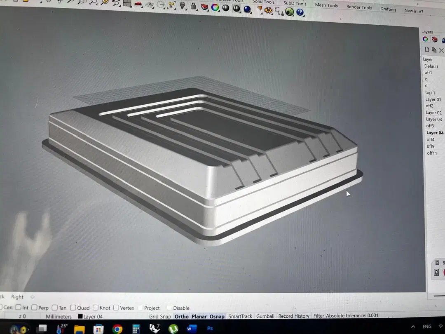Click the padlock Lock objects icon
Image resolution: width=445 pixels, height=334 pixels.
tap(193, 6)
